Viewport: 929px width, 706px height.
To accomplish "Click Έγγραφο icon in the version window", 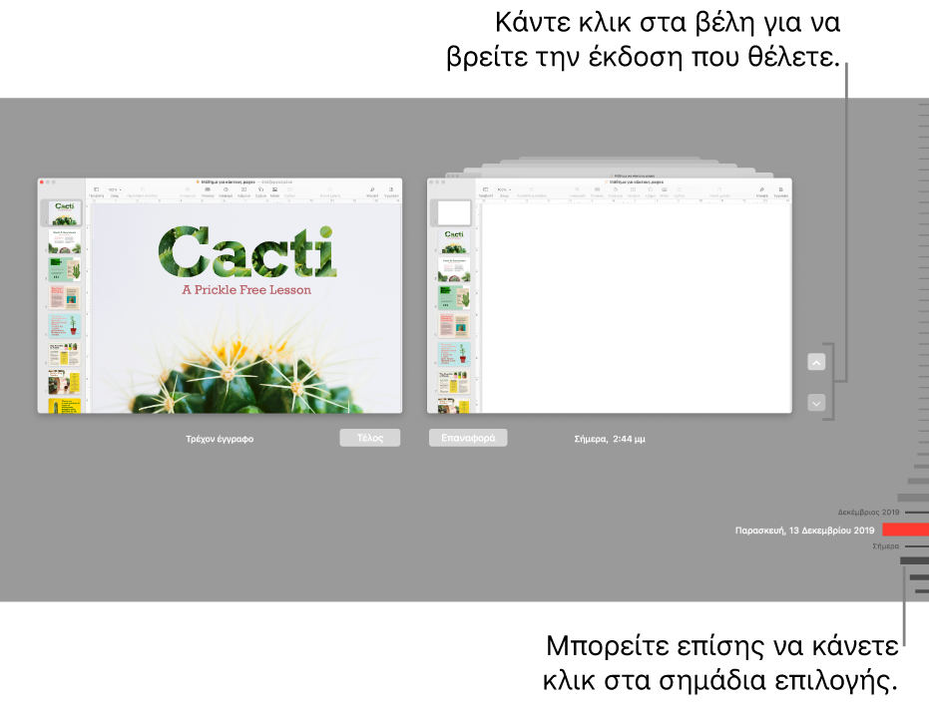I will point(781,189).
